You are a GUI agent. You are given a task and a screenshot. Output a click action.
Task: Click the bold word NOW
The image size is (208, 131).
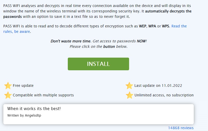[x=141, y=41]
